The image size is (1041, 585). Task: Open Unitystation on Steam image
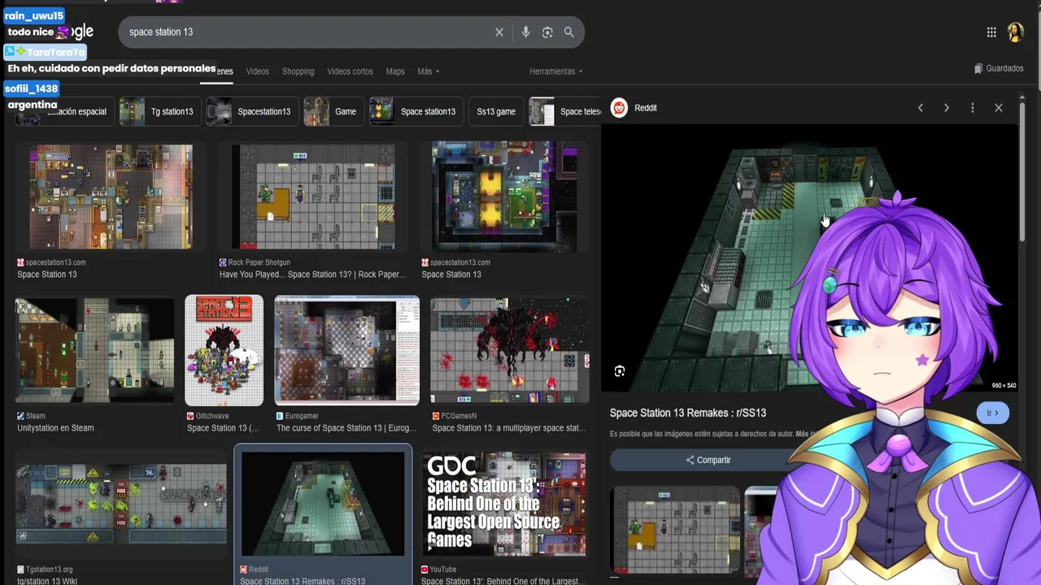(x=94, y=350)
